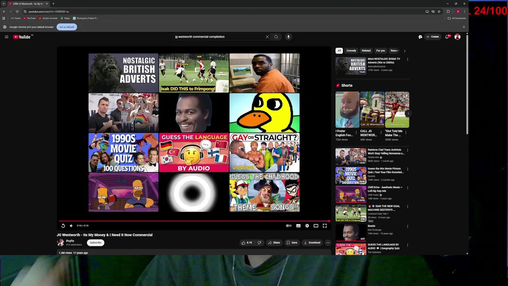The height and width of the screenshot is (286, 508).
Task: Click Set as default browser button
Action: pos(67,27)
